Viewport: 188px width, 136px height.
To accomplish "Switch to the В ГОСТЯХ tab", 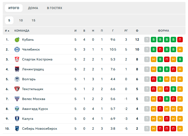I will [x=55, y=8].
